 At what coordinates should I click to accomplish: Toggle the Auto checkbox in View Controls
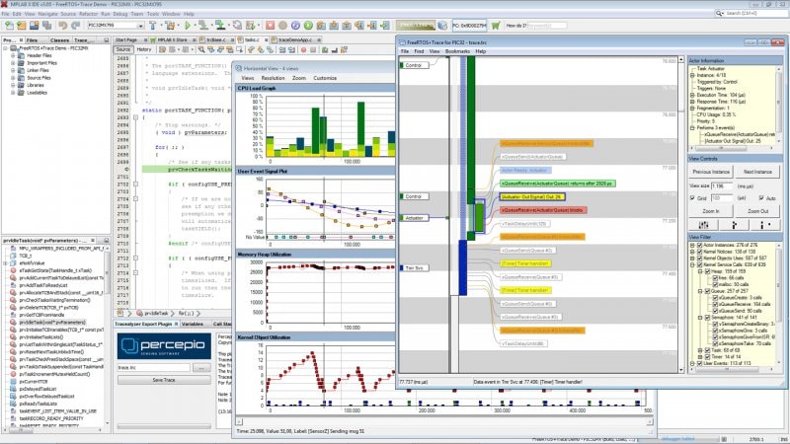click(761, 198)
